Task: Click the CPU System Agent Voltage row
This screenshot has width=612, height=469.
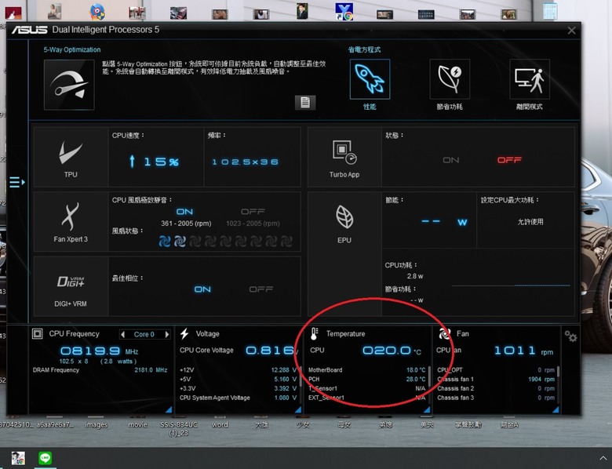Action: (238, 398)
